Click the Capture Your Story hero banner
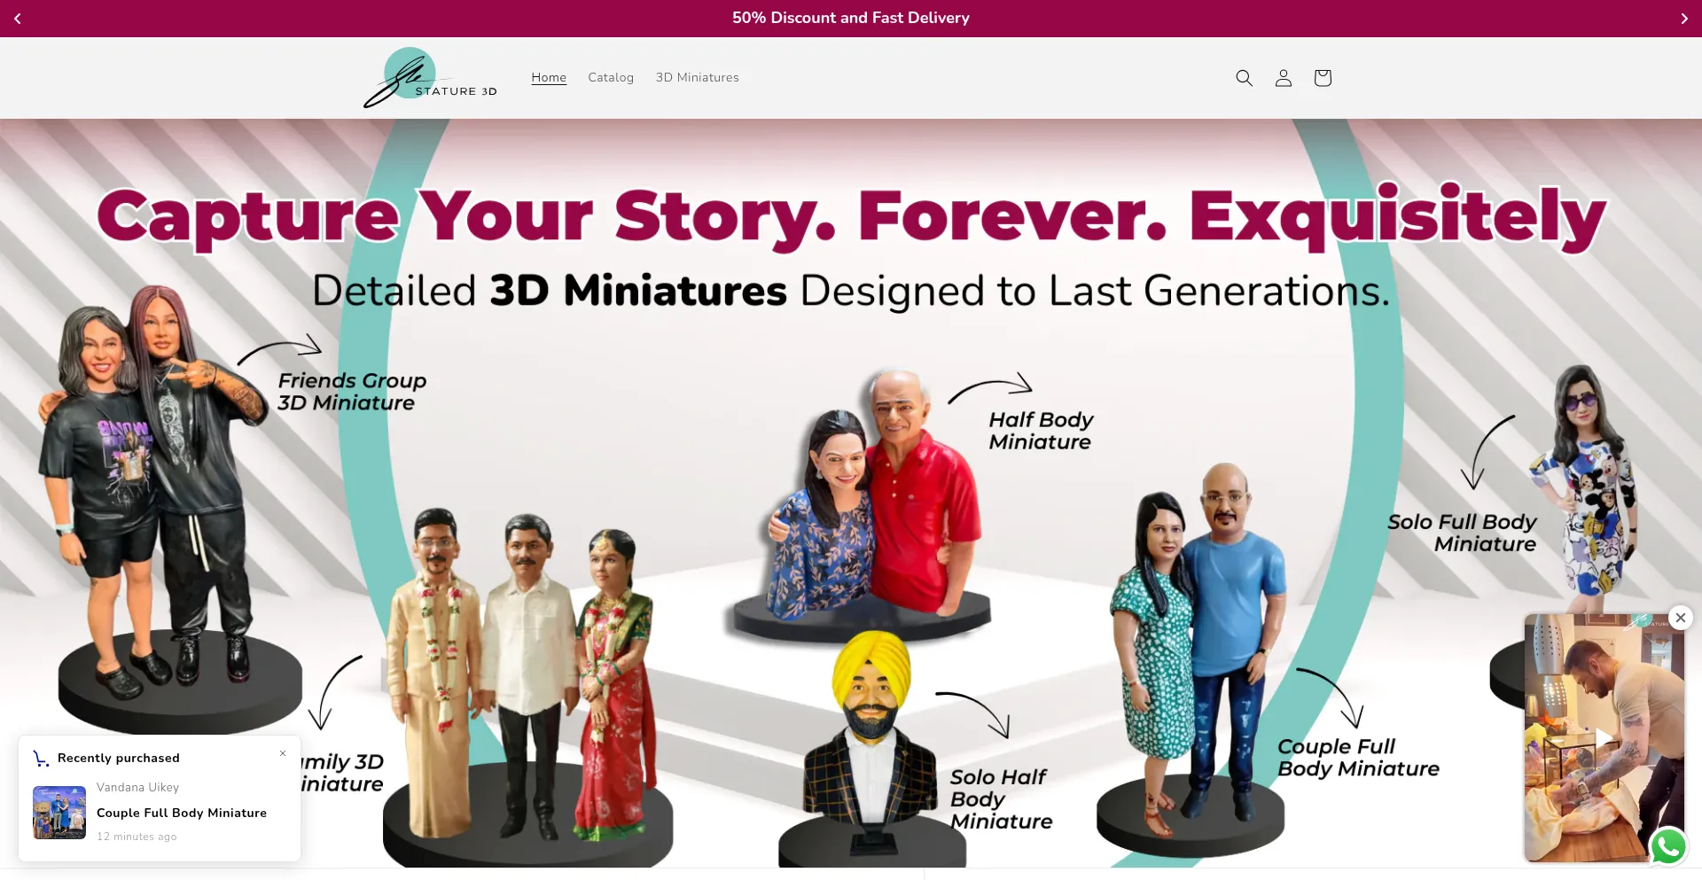 pyautogui.click(x=851, y=493)
